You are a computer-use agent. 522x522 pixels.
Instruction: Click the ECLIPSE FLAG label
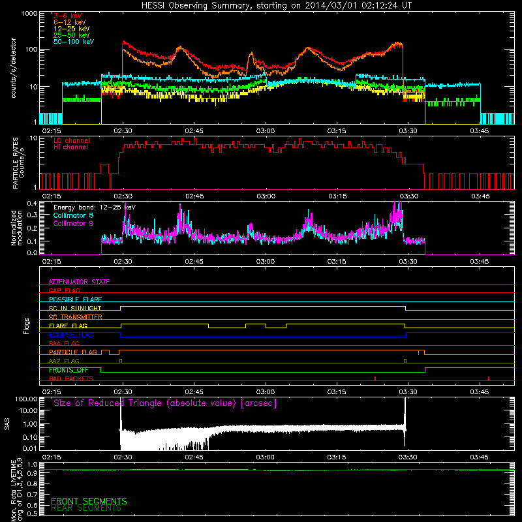pyautogui.click(x=71, y=335)
